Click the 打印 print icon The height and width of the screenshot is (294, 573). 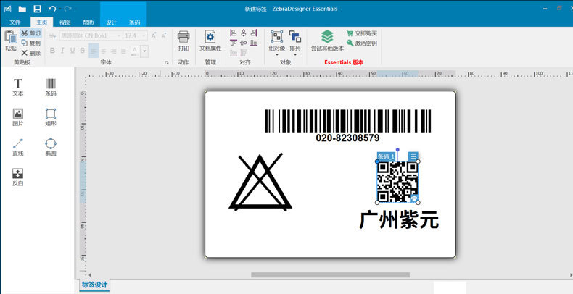[x=184, y=37]
